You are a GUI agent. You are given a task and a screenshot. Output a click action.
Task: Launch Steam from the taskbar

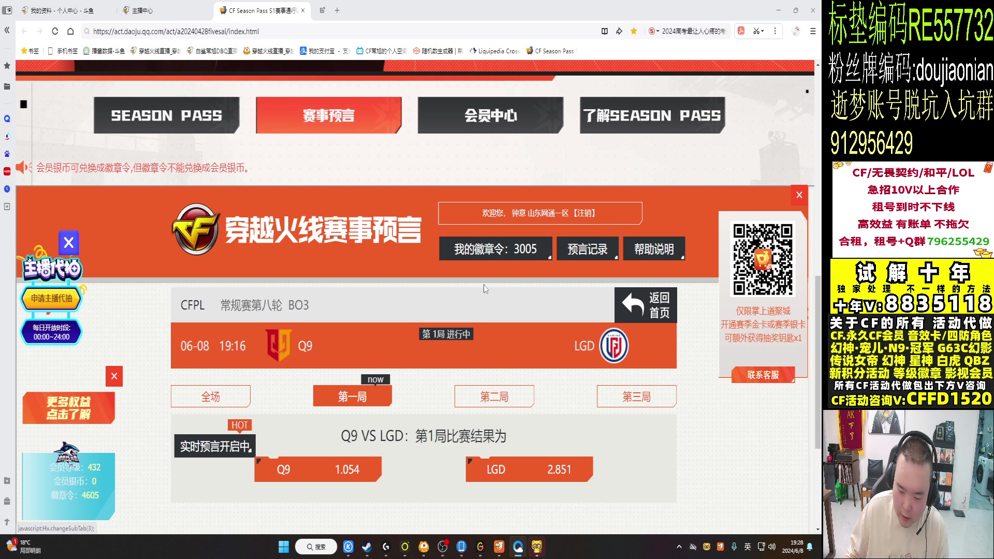click(x=367, y=547)
